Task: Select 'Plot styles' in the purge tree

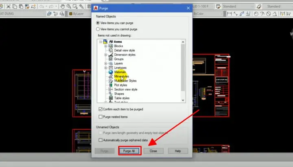Action: [120, 85]
